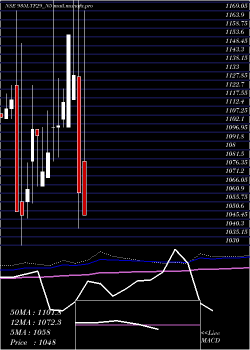The height and width of the screenshot is (350, 250).
Task: Click the 1030 price label
Action: (232, 240)
